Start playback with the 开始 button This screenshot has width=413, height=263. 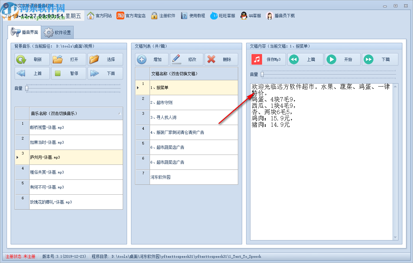[342, 59]
